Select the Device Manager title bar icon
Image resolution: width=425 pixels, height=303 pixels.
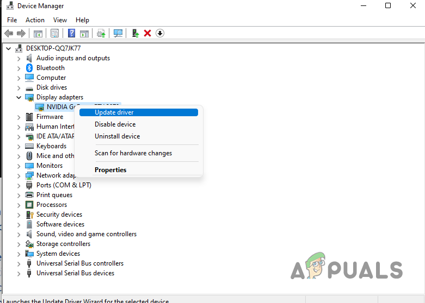(x=10, y=5)
